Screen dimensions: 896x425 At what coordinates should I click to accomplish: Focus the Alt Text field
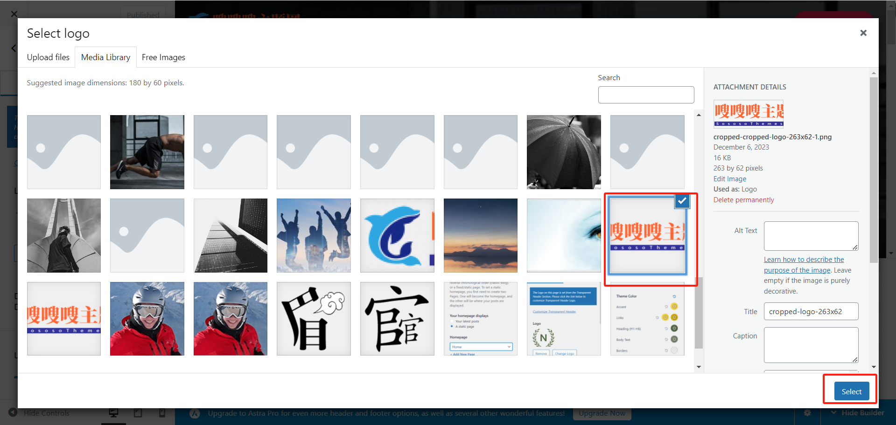[811, 236]
